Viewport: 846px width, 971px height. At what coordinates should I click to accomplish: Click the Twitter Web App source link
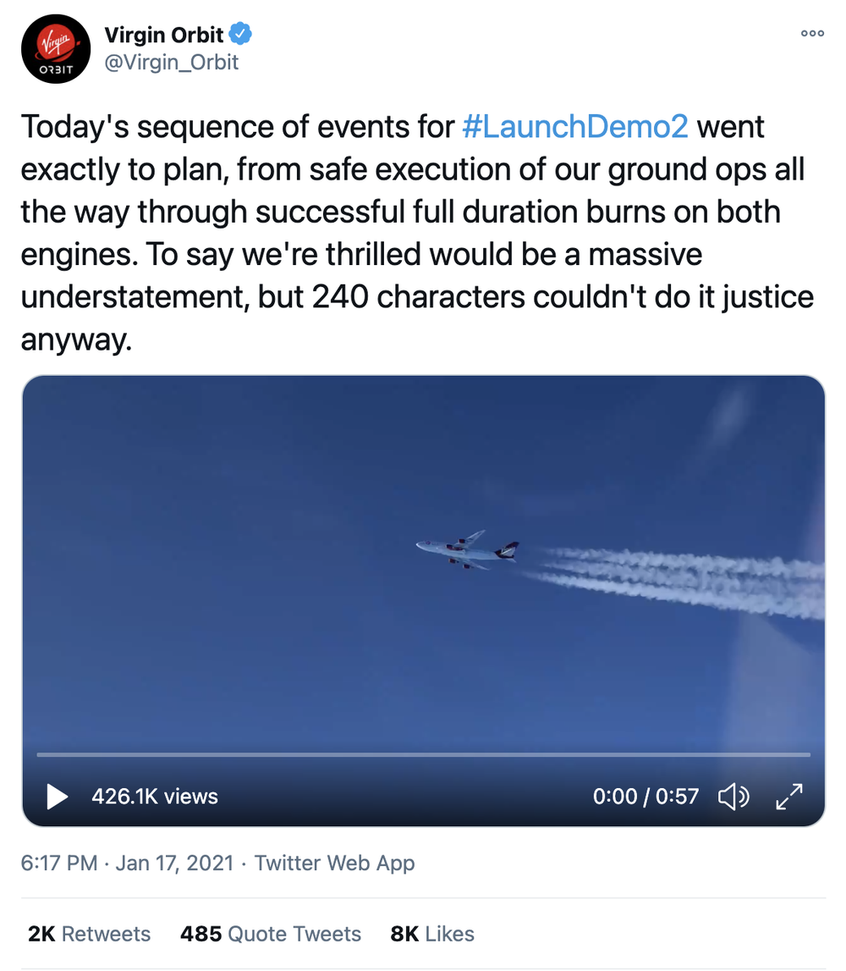tap(334, 863)
